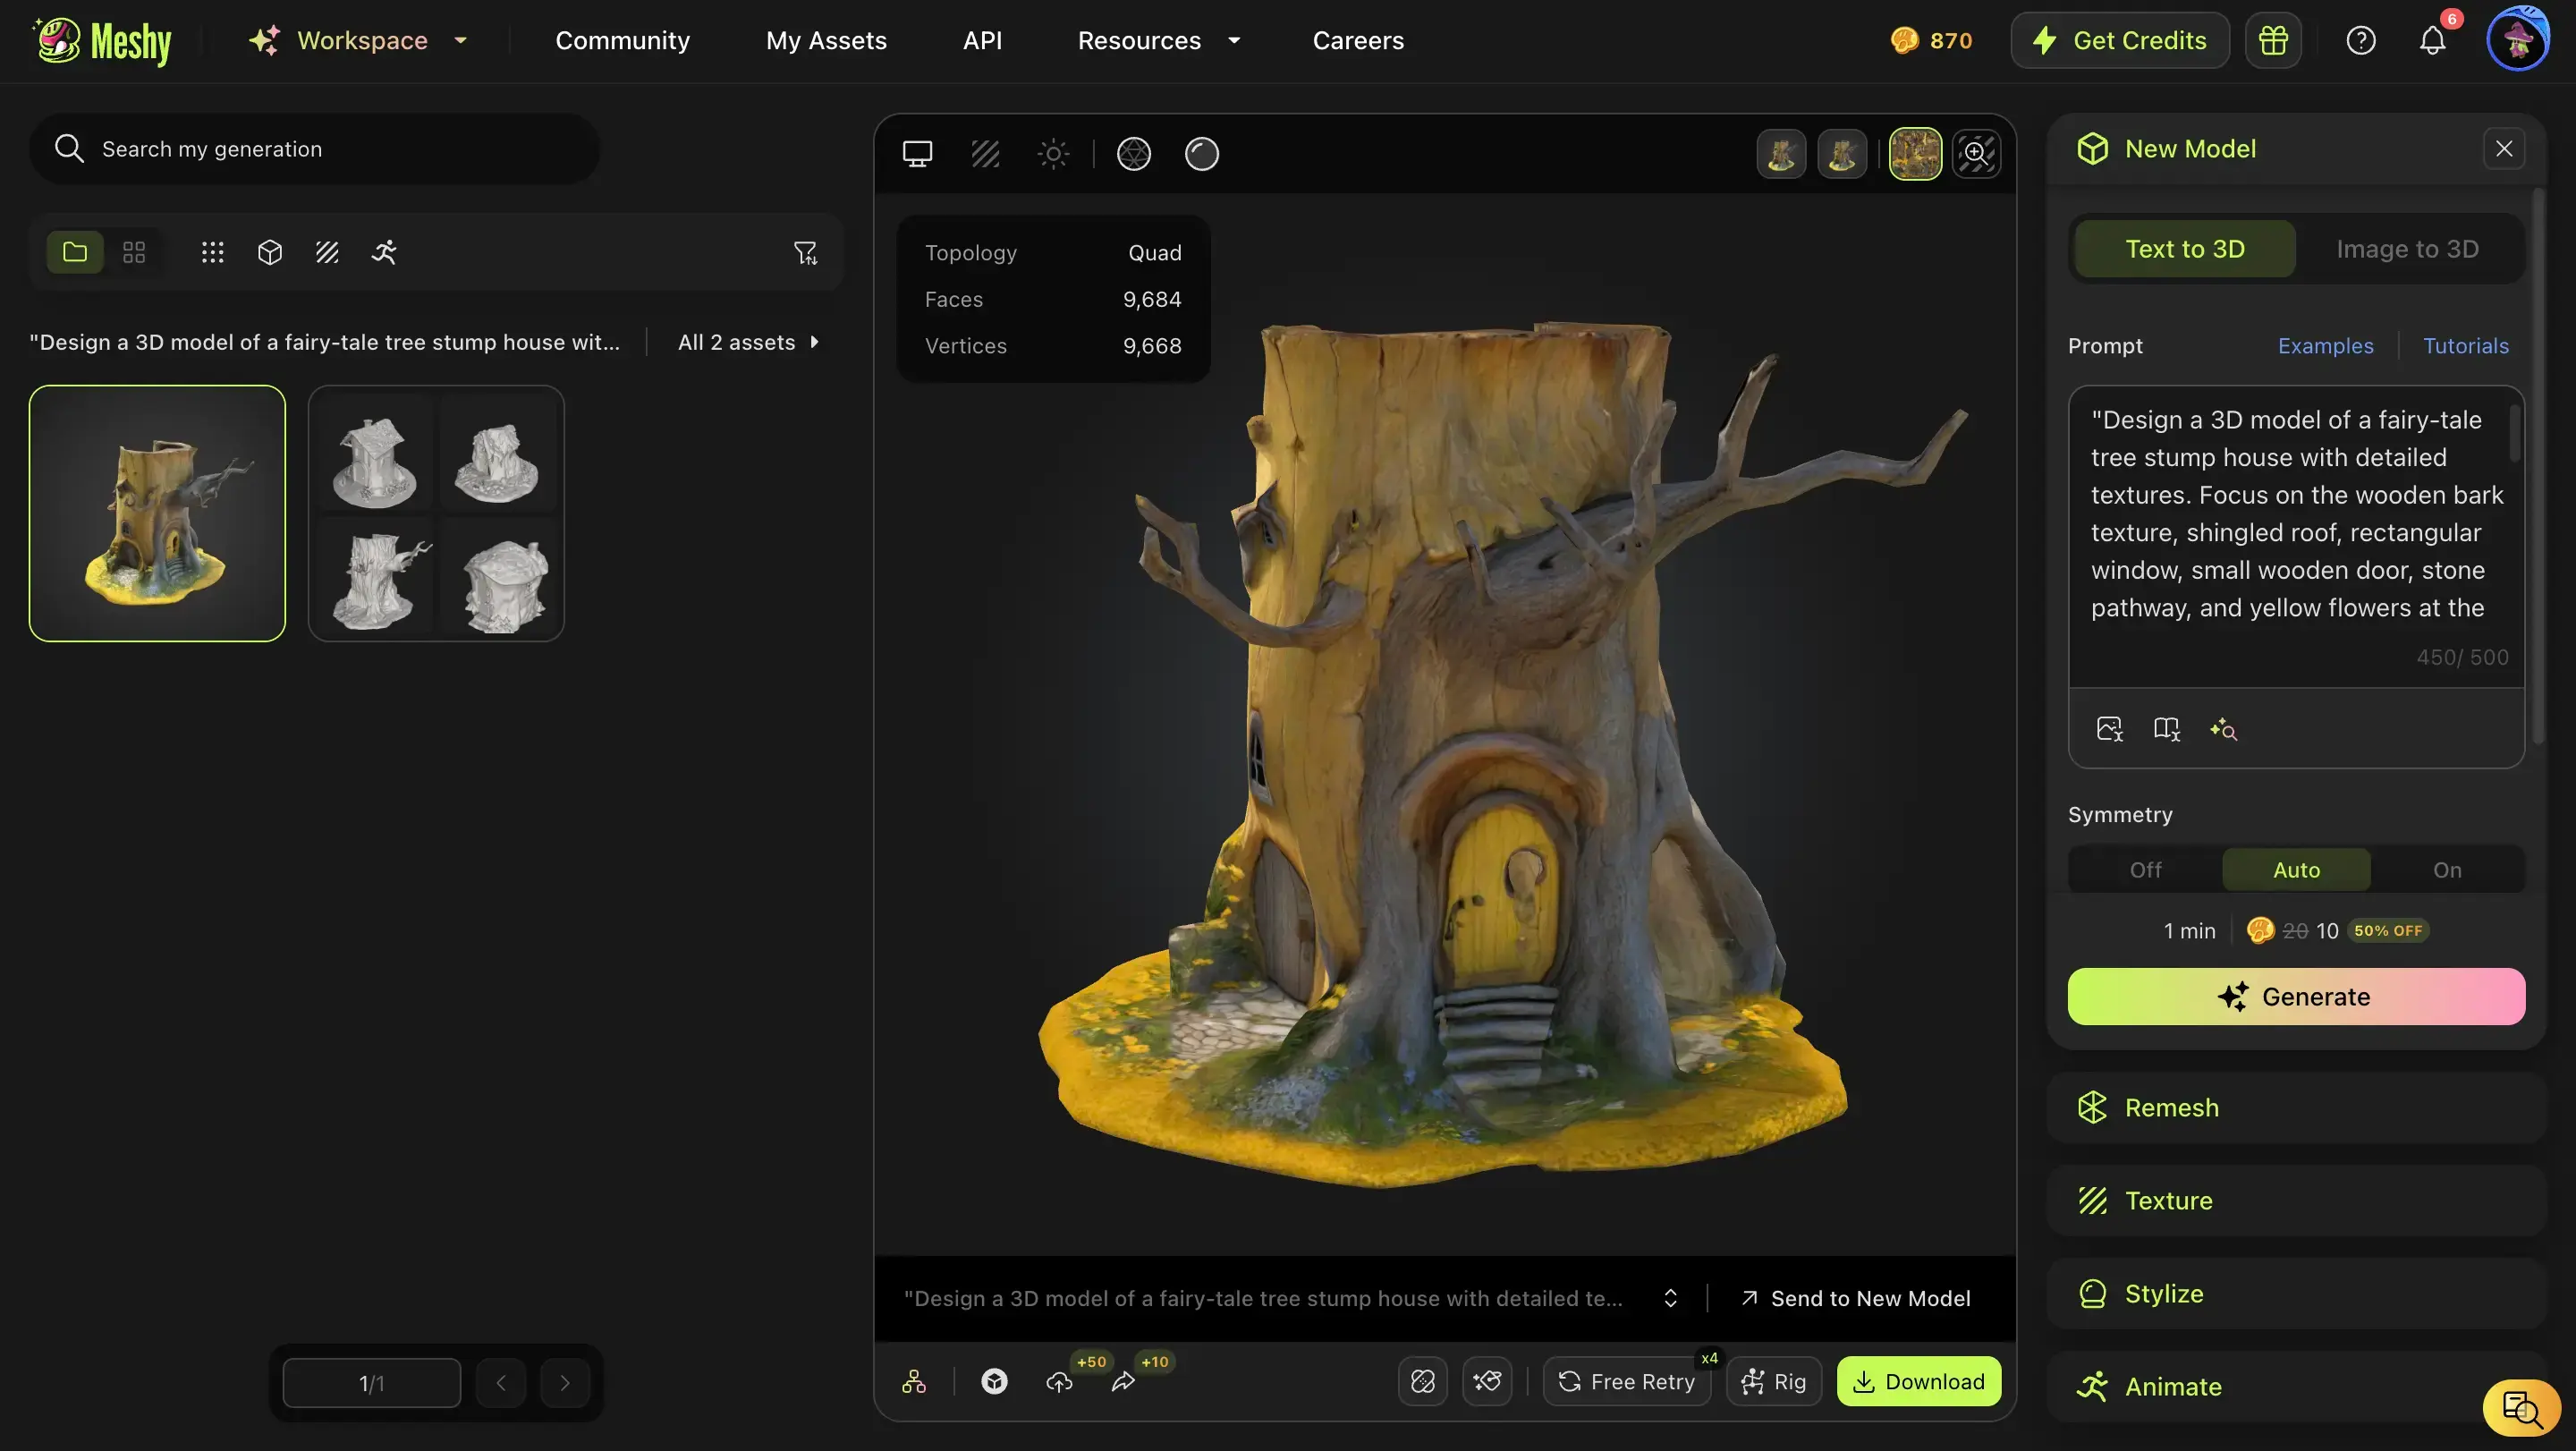Viewport: 2576px width, 1451px height.
Task: Click the help question mark icon
Action: pyautogui.click(x=2360, y=41)
